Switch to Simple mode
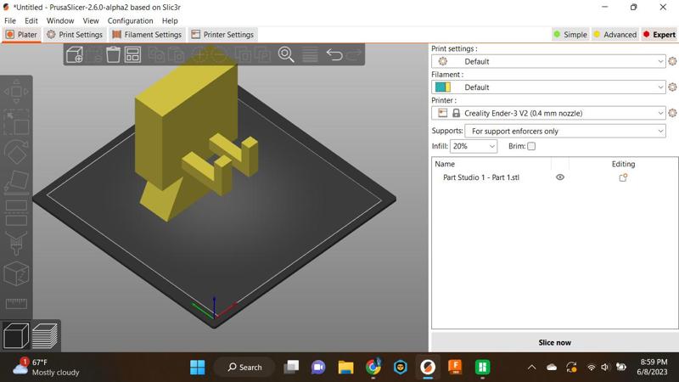Screen dimensions: 679x382 570,34
